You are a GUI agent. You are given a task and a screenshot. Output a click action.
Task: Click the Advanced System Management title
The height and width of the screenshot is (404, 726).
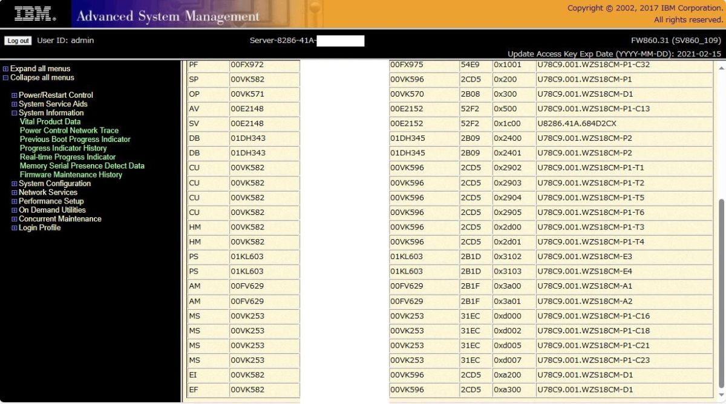point(168,16)
